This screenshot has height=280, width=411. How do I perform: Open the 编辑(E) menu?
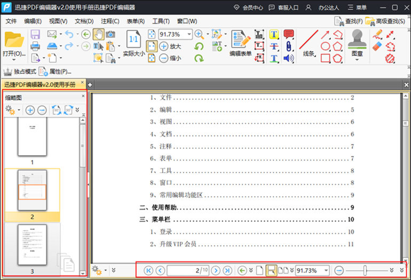(x=33, y=21)
